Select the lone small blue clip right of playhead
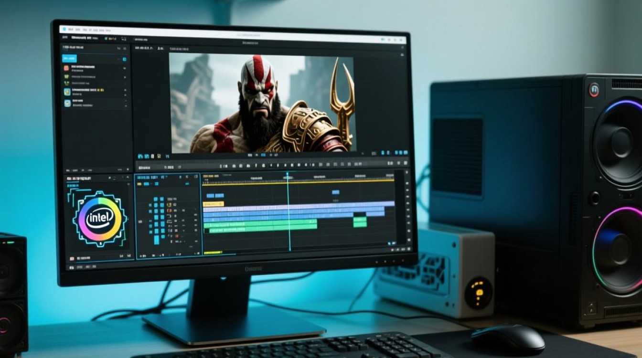Image resolution: width=642 pixels, height=358 pixels. 336,192
